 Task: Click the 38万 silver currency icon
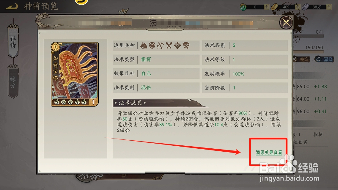point(305,7)
